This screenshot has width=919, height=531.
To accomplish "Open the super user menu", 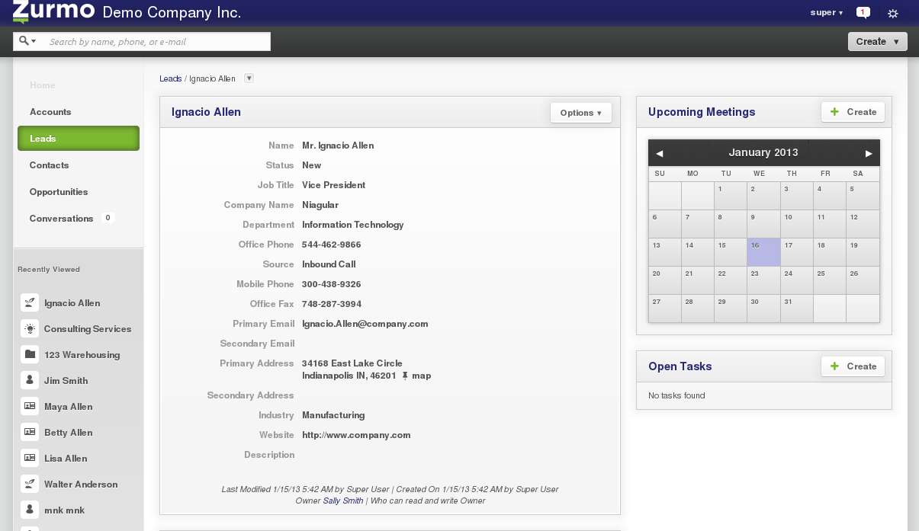I will tap(827, 13).
